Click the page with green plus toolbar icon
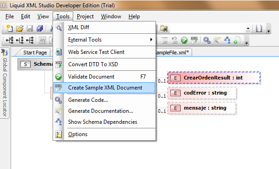This screenshot has height=169, width=279. 237,40
